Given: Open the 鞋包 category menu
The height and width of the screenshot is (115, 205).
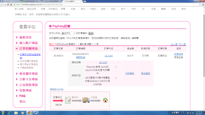Looking at the screenshot, I should [x=83, y=9].
